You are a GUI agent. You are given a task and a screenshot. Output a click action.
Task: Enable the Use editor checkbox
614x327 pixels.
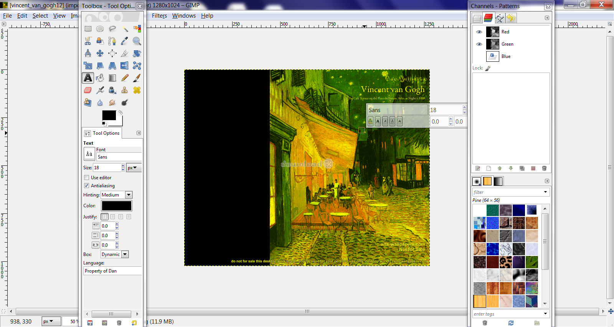pos(87,178)
